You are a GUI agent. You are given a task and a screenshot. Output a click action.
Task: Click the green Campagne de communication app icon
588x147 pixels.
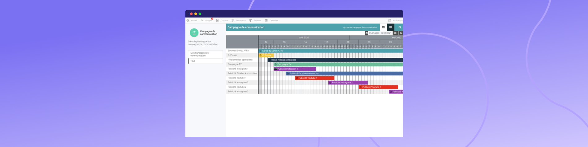pos(194,33)
